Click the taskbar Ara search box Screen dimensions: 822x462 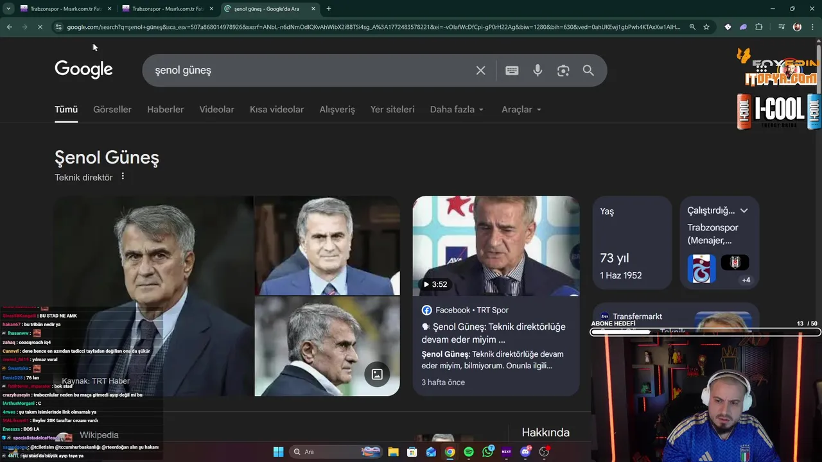336,452
